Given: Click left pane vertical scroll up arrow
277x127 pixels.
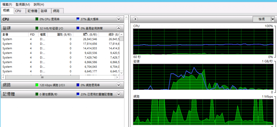Looking at the screenshot, I should click(126, 17).
